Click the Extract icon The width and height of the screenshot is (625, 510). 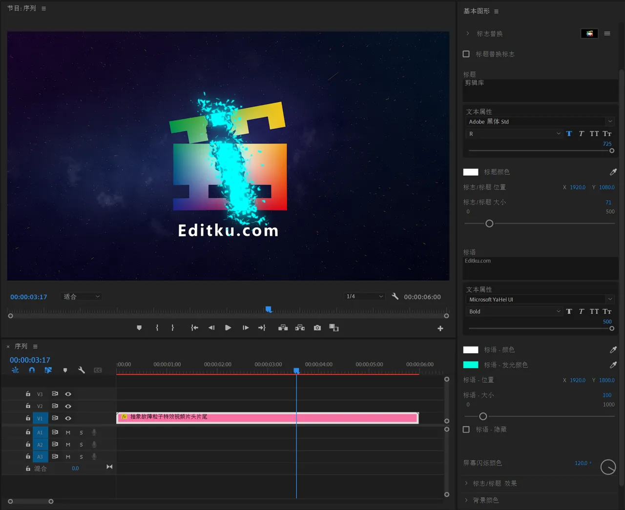pos(300,328)
